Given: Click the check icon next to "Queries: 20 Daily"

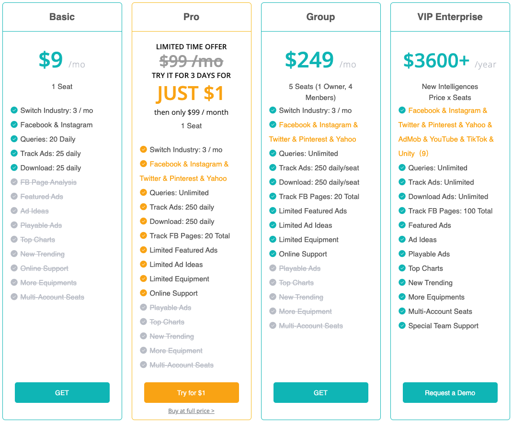Looking at the screenshot, I should pyautogui.click(x=14, y=139).
